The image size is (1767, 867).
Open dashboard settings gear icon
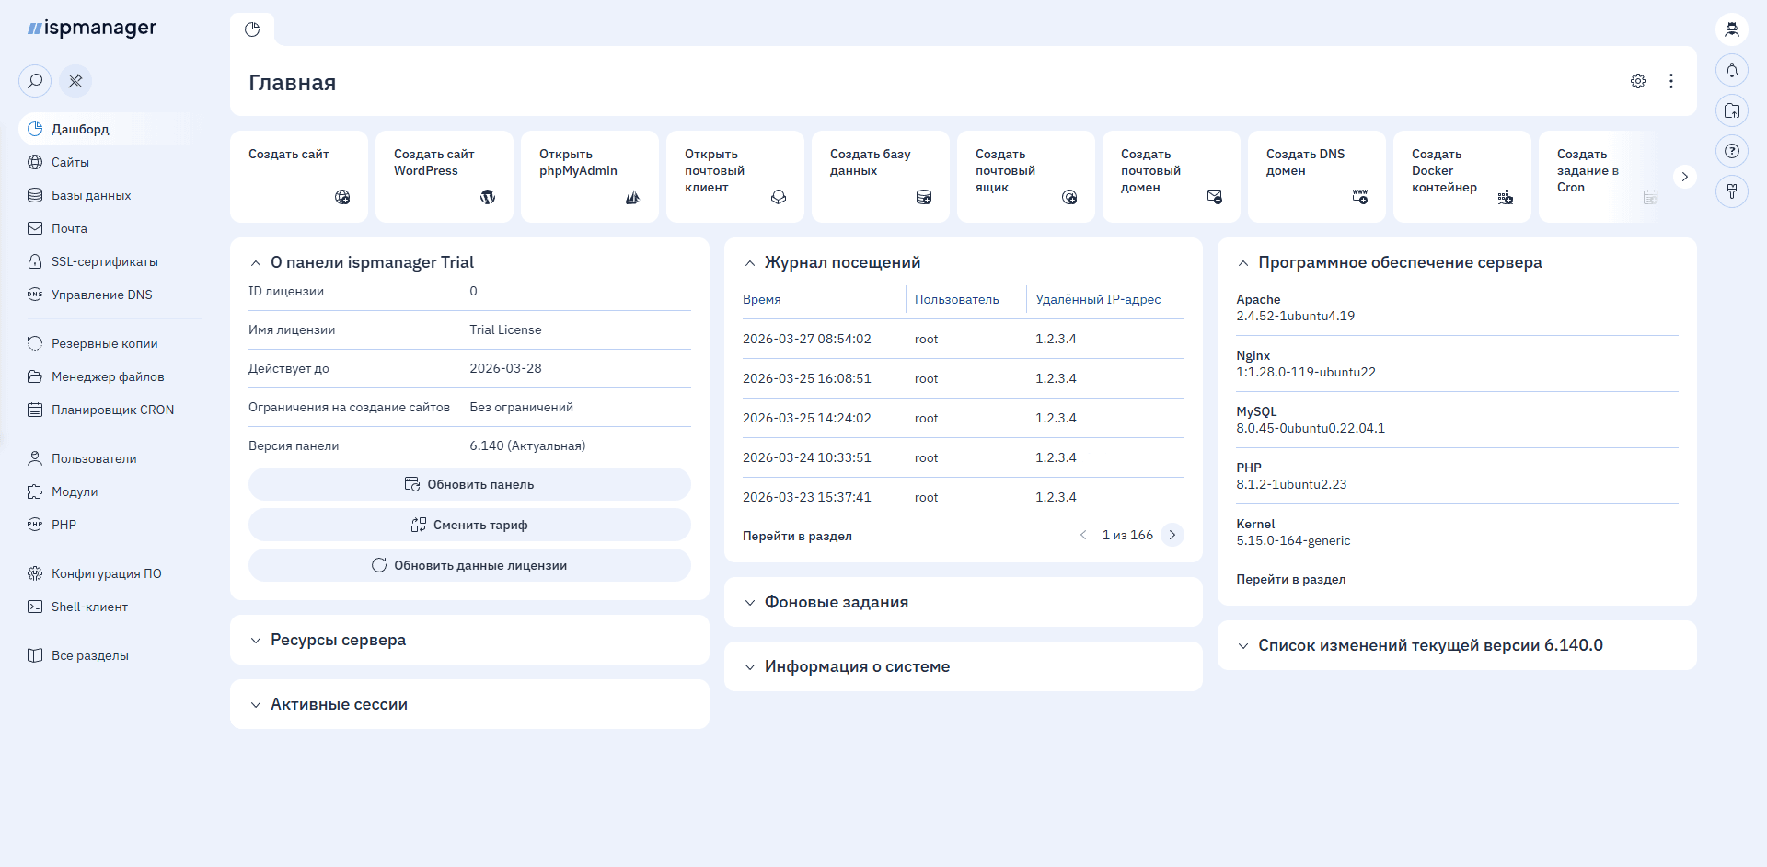click(x=1638, y=81)
